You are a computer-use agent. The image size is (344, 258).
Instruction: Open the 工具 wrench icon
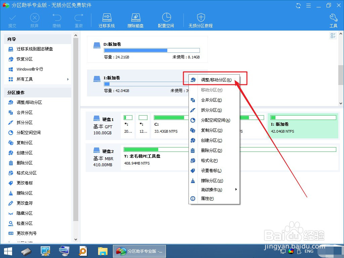point(333,21)
